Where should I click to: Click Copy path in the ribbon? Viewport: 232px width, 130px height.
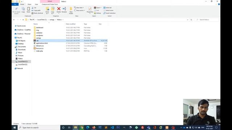pos(36,10)
